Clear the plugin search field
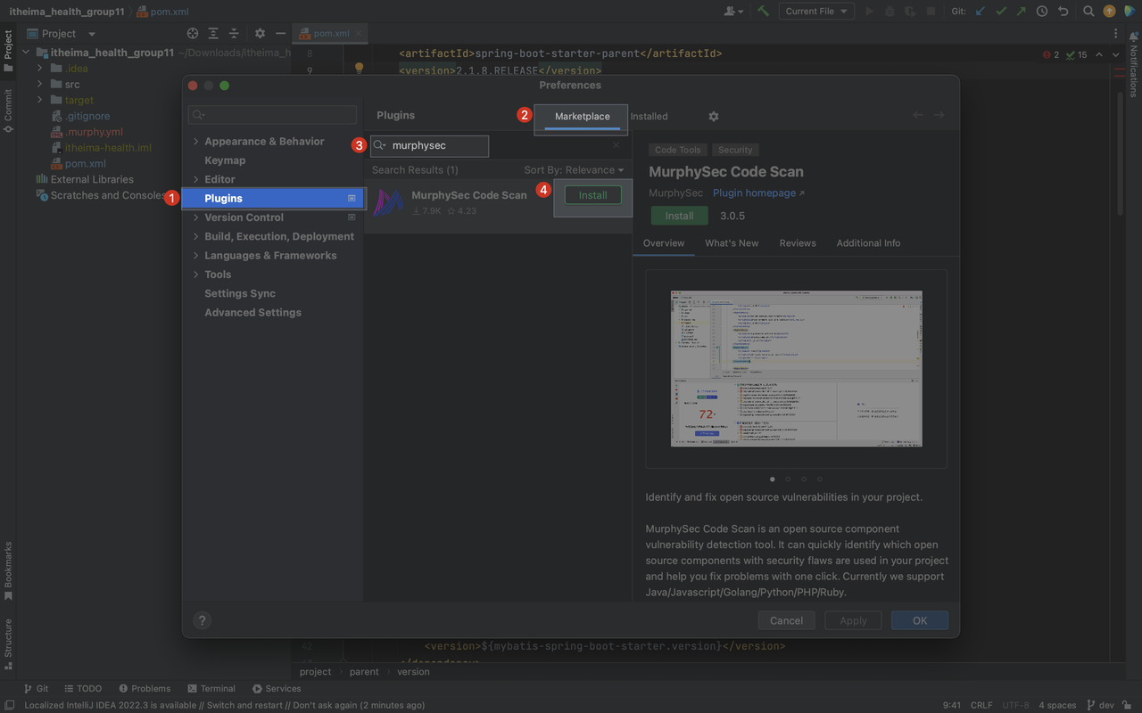This screenshot has height=713, width=1142. 616,145
